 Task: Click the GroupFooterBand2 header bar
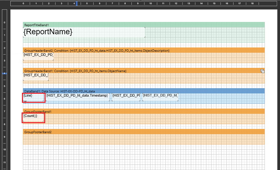[x=144, y=132]
